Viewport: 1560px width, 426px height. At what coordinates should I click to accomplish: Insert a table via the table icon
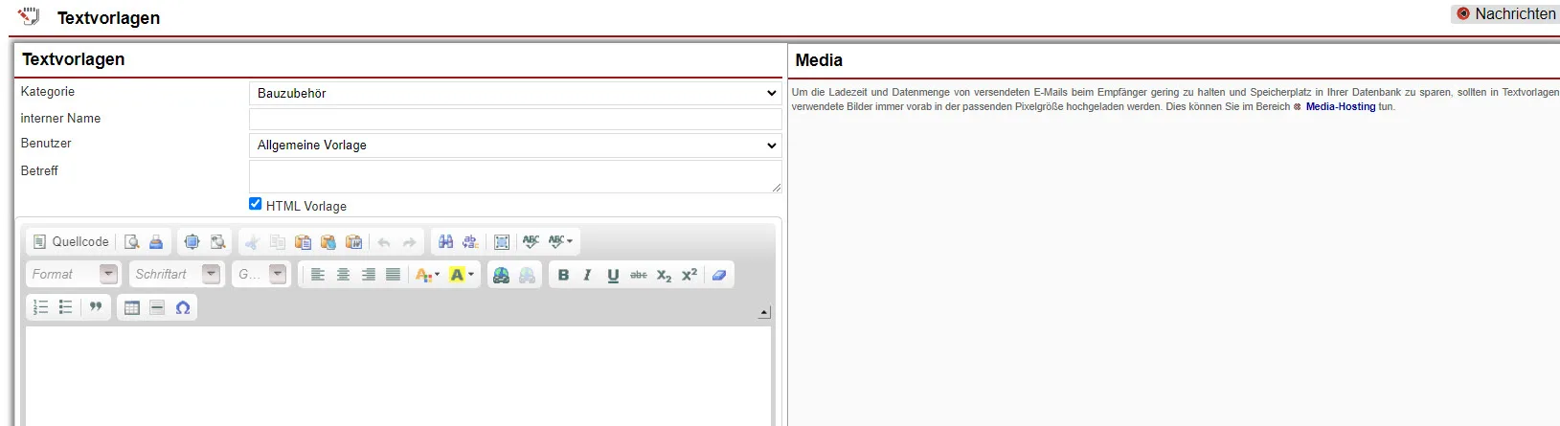pyautogui.click(x=132, y=307)
